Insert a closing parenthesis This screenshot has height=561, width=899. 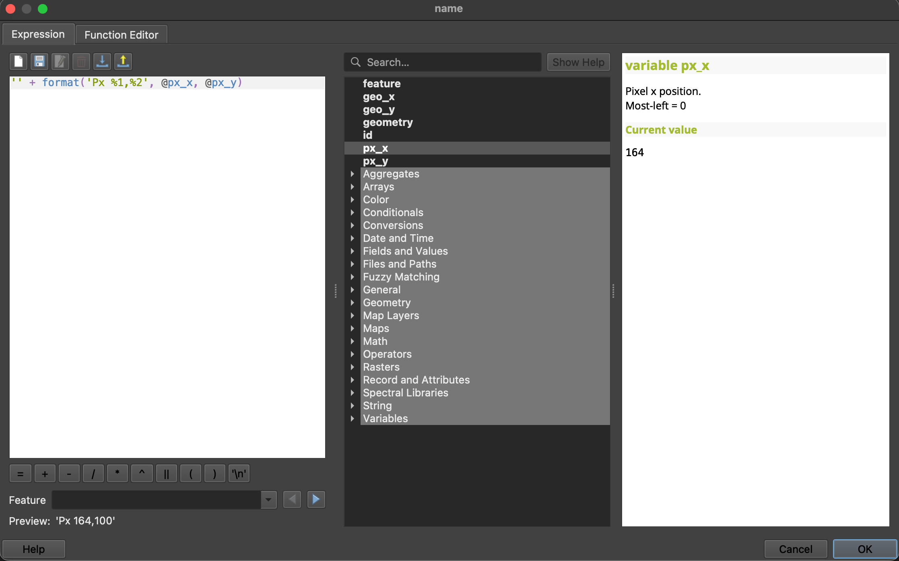215,474
